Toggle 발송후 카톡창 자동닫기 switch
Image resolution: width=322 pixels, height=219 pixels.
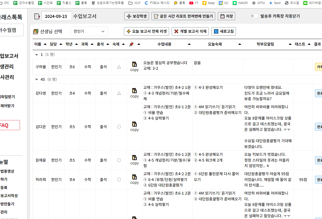(254, 16)
